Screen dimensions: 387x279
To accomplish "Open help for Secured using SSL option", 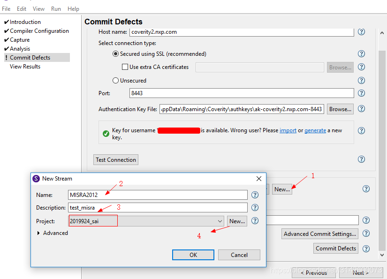I will (x=361, y=54).
